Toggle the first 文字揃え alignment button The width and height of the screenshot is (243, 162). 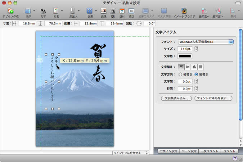[x=181, y=67]
